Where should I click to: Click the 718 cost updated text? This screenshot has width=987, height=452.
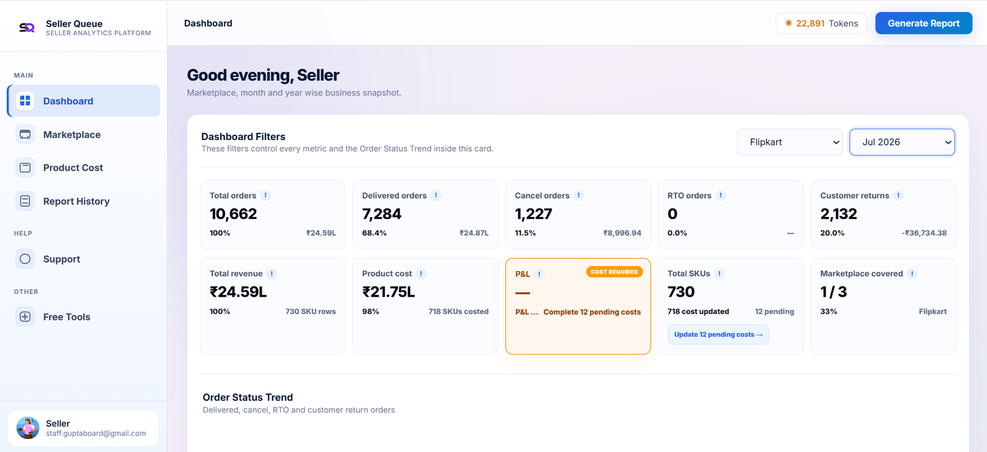(x=698, y=311)
